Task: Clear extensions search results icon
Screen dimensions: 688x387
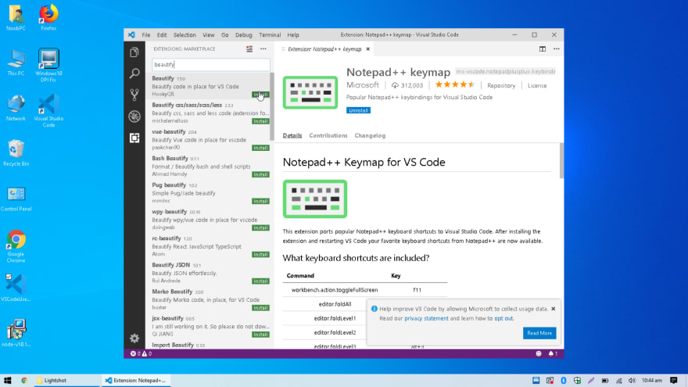Action: coord(249,48)
